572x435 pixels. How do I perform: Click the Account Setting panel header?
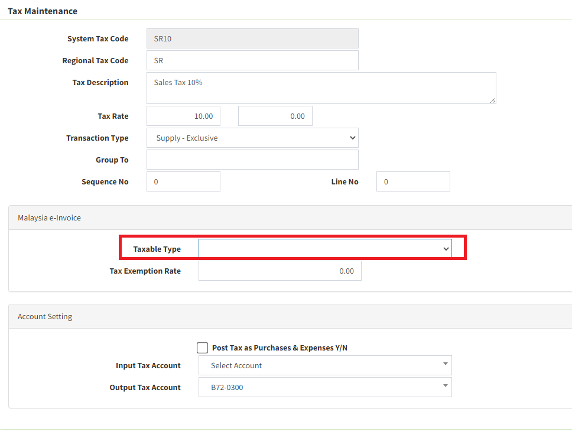point(45,316)
